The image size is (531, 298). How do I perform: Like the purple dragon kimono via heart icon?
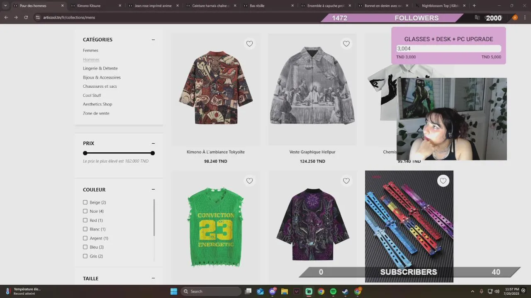coord(346,181)
